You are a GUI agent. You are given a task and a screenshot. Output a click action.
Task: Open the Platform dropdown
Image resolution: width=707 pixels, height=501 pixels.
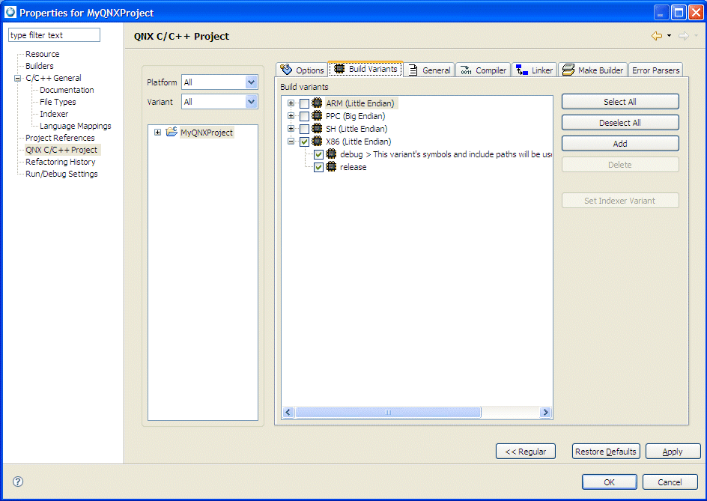251,82
